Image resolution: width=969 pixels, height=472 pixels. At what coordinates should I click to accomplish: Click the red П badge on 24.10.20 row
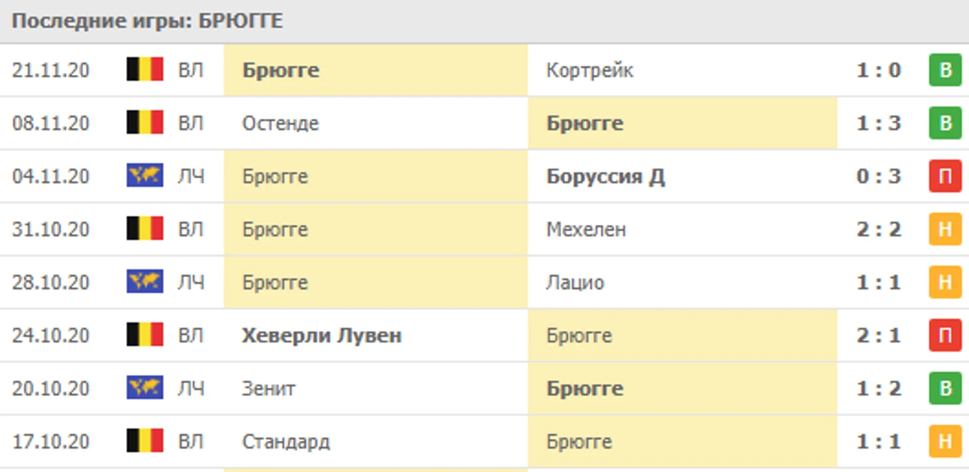coord(945,335)
